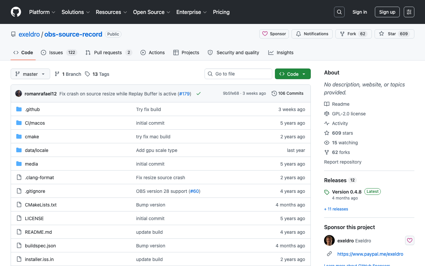The image size is (425, 266).
Task: Switch to the Issues tab
Action: click(59, 53)
